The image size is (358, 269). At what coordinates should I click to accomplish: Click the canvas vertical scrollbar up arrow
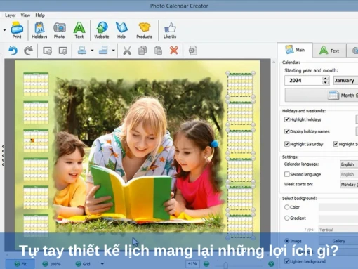[x=274, y=63]
